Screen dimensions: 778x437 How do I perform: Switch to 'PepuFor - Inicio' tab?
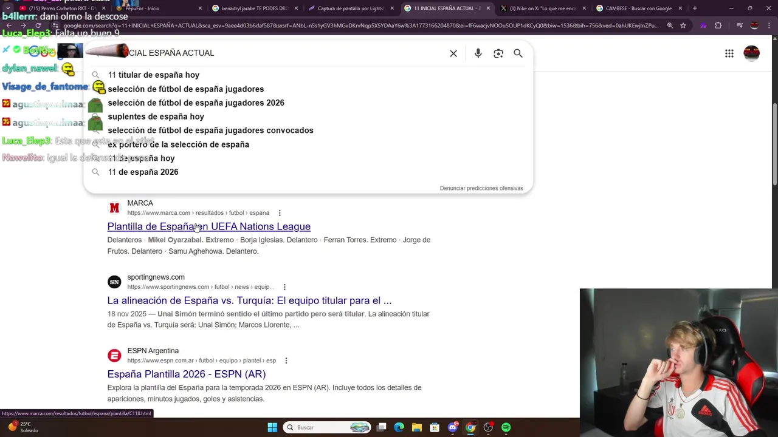point(158,8)
